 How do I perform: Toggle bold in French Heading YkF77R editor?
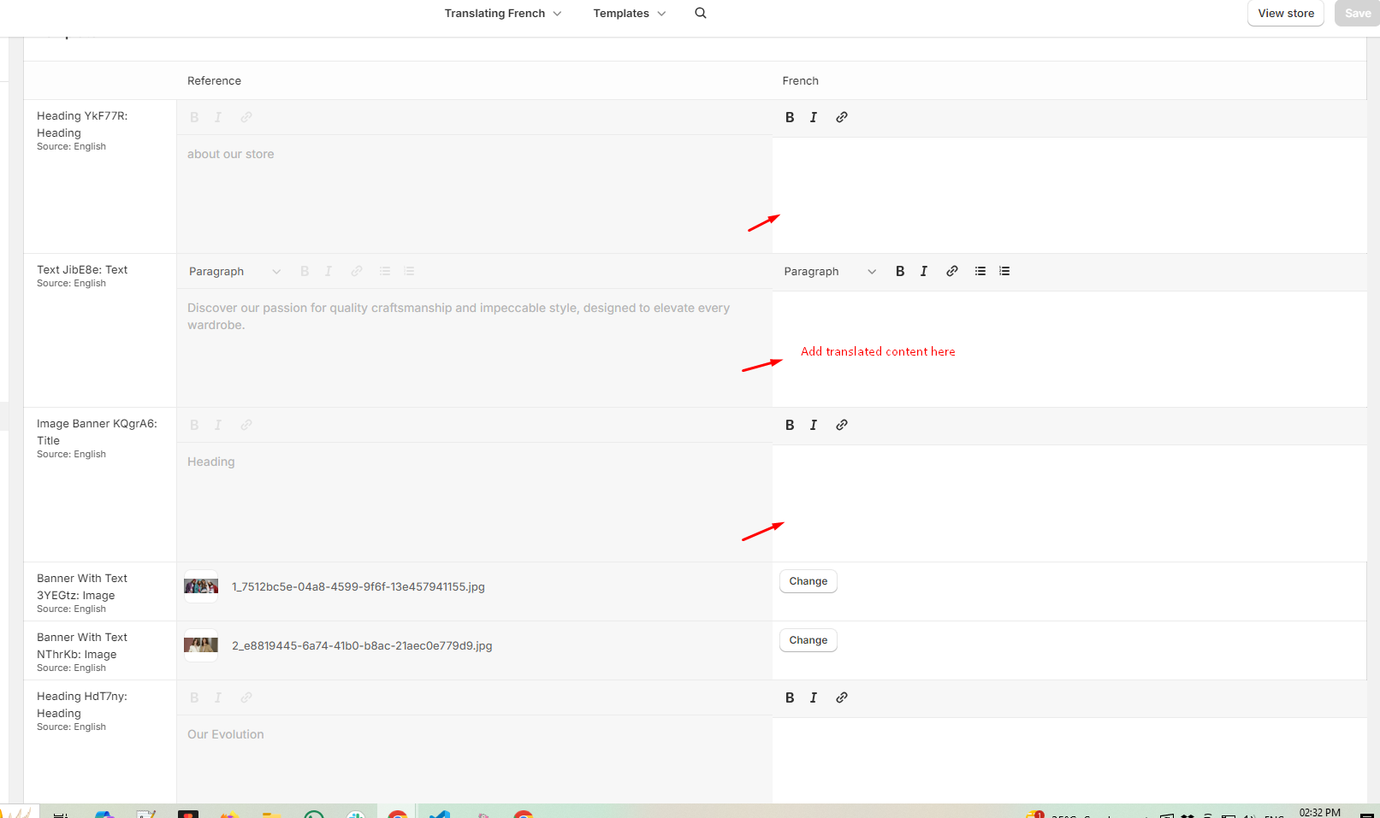click(x=790, y=118)
